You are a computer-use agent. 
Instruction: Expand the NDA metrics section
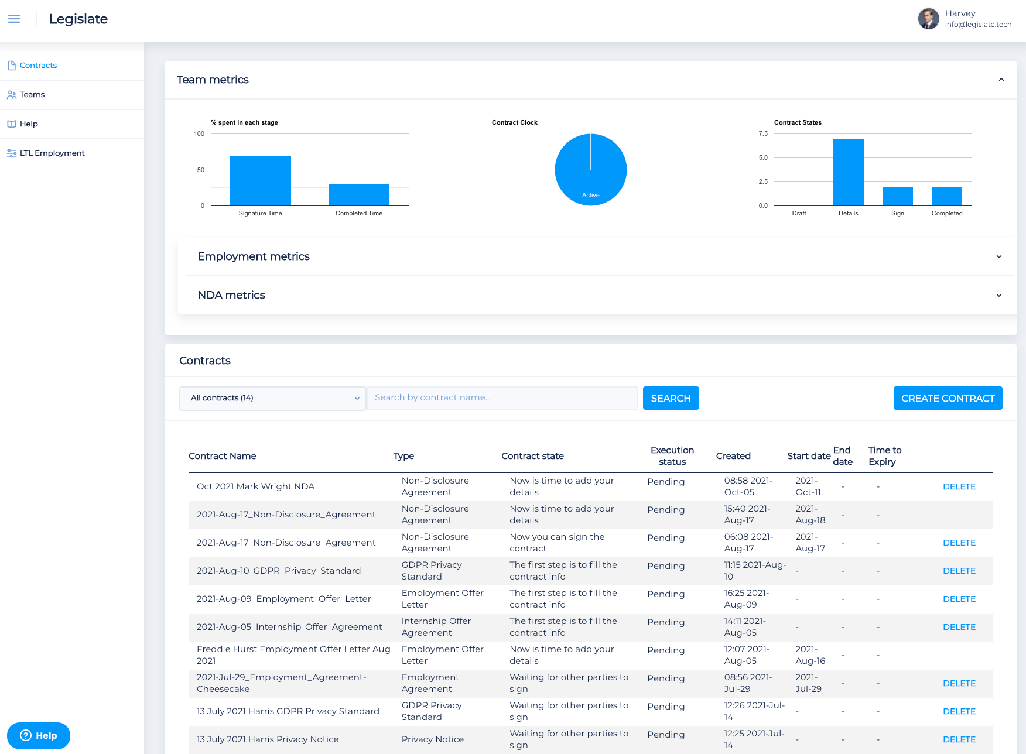[998, 295]
